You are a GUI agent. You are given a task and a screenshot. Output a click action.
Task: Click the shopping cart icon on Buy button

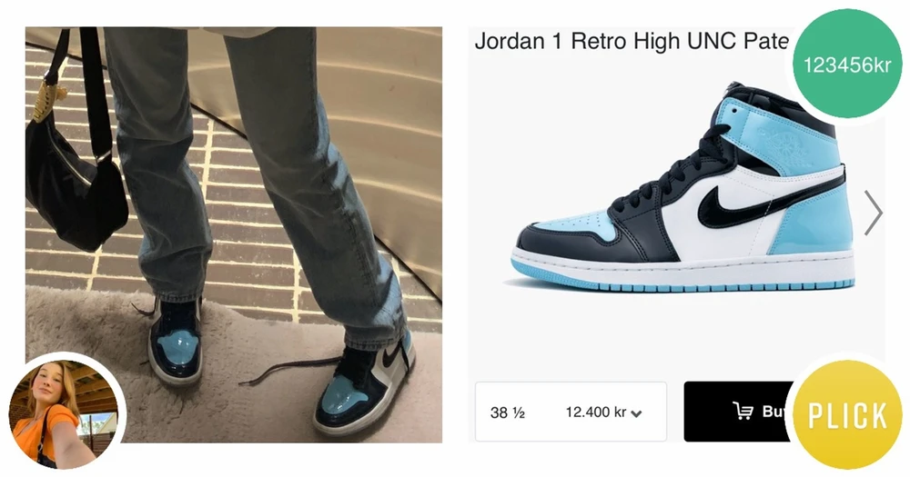click(x=743, y=411)
